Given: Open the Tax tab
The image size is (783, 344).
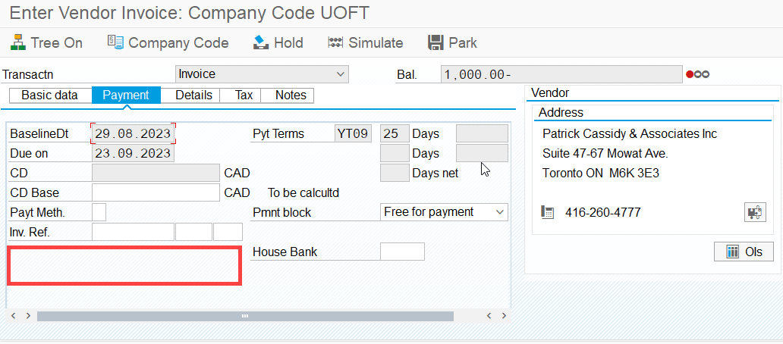Looking at the screenshot, I should coord(244,95).
